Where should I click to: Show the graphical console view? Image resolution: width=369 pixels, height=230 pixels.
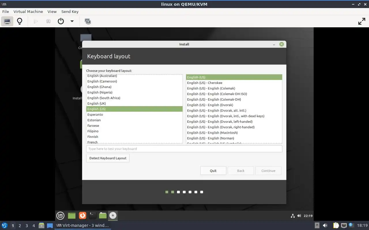point(7,21)
